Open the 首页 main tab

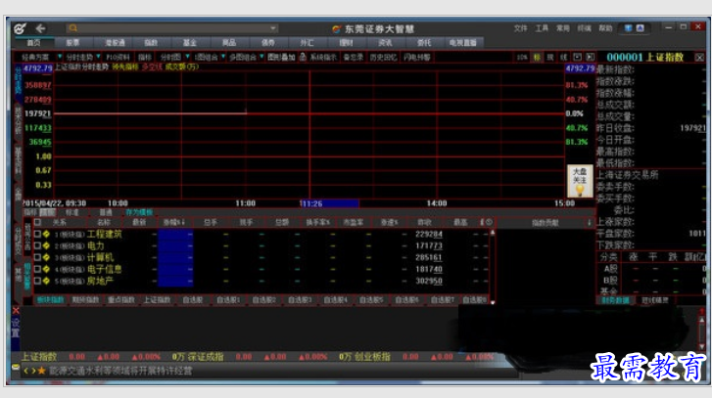(x=34, y=43)
